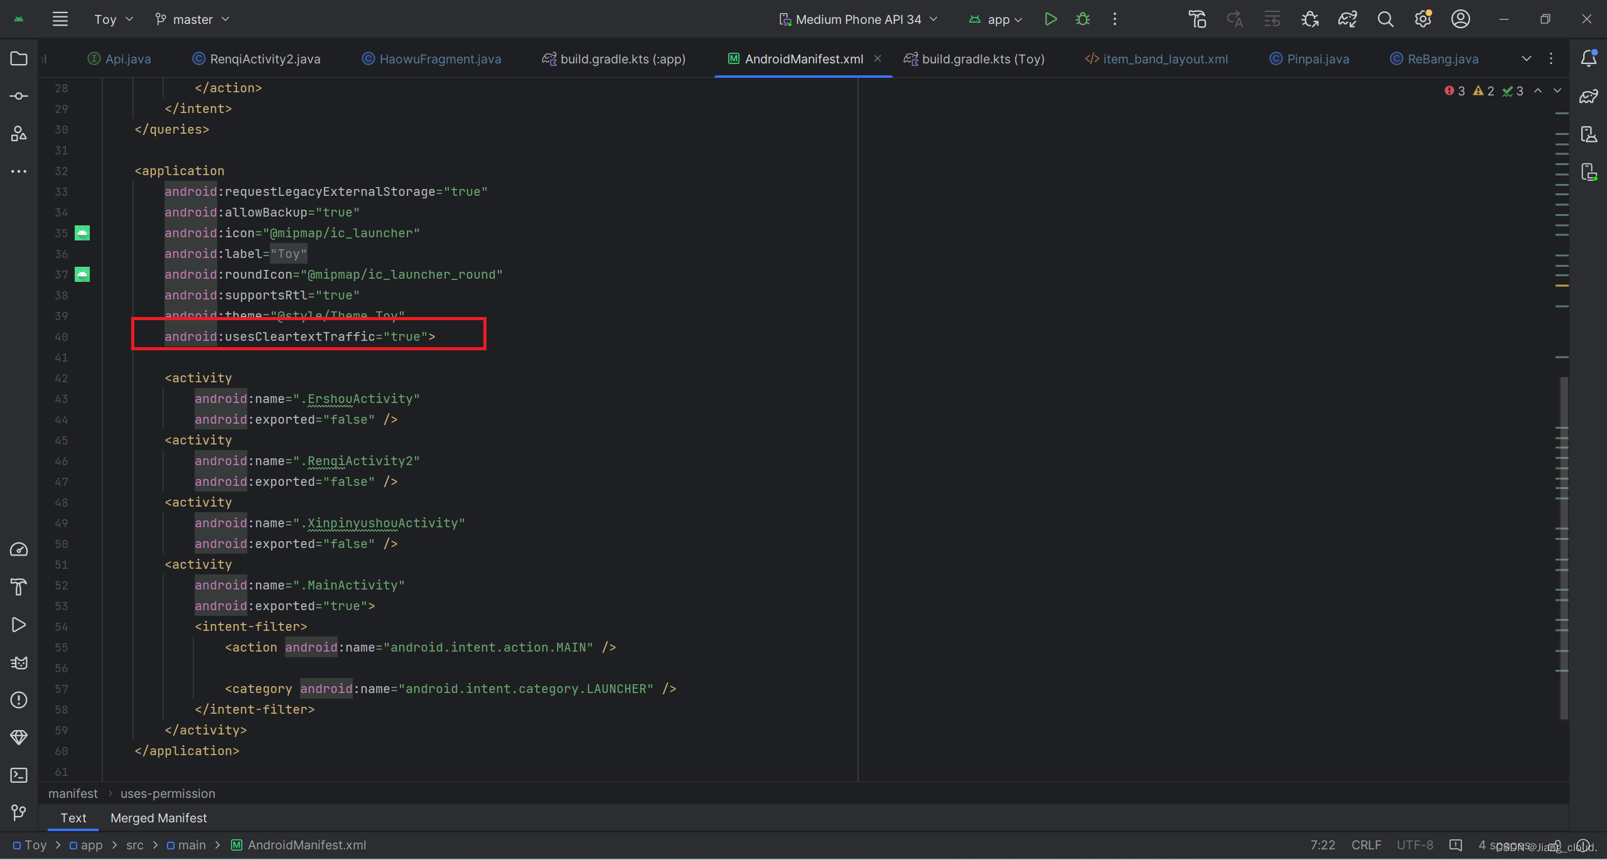Open Search Everywhere with the magnifier icon
Image resolution: width=1607 pixels, height=860 pixels.
pos(1386,19)
